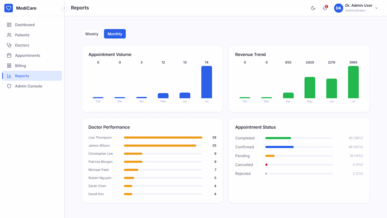Select the Monthly report button
Screen dimensions: 387x218
[x=115, y=34]
